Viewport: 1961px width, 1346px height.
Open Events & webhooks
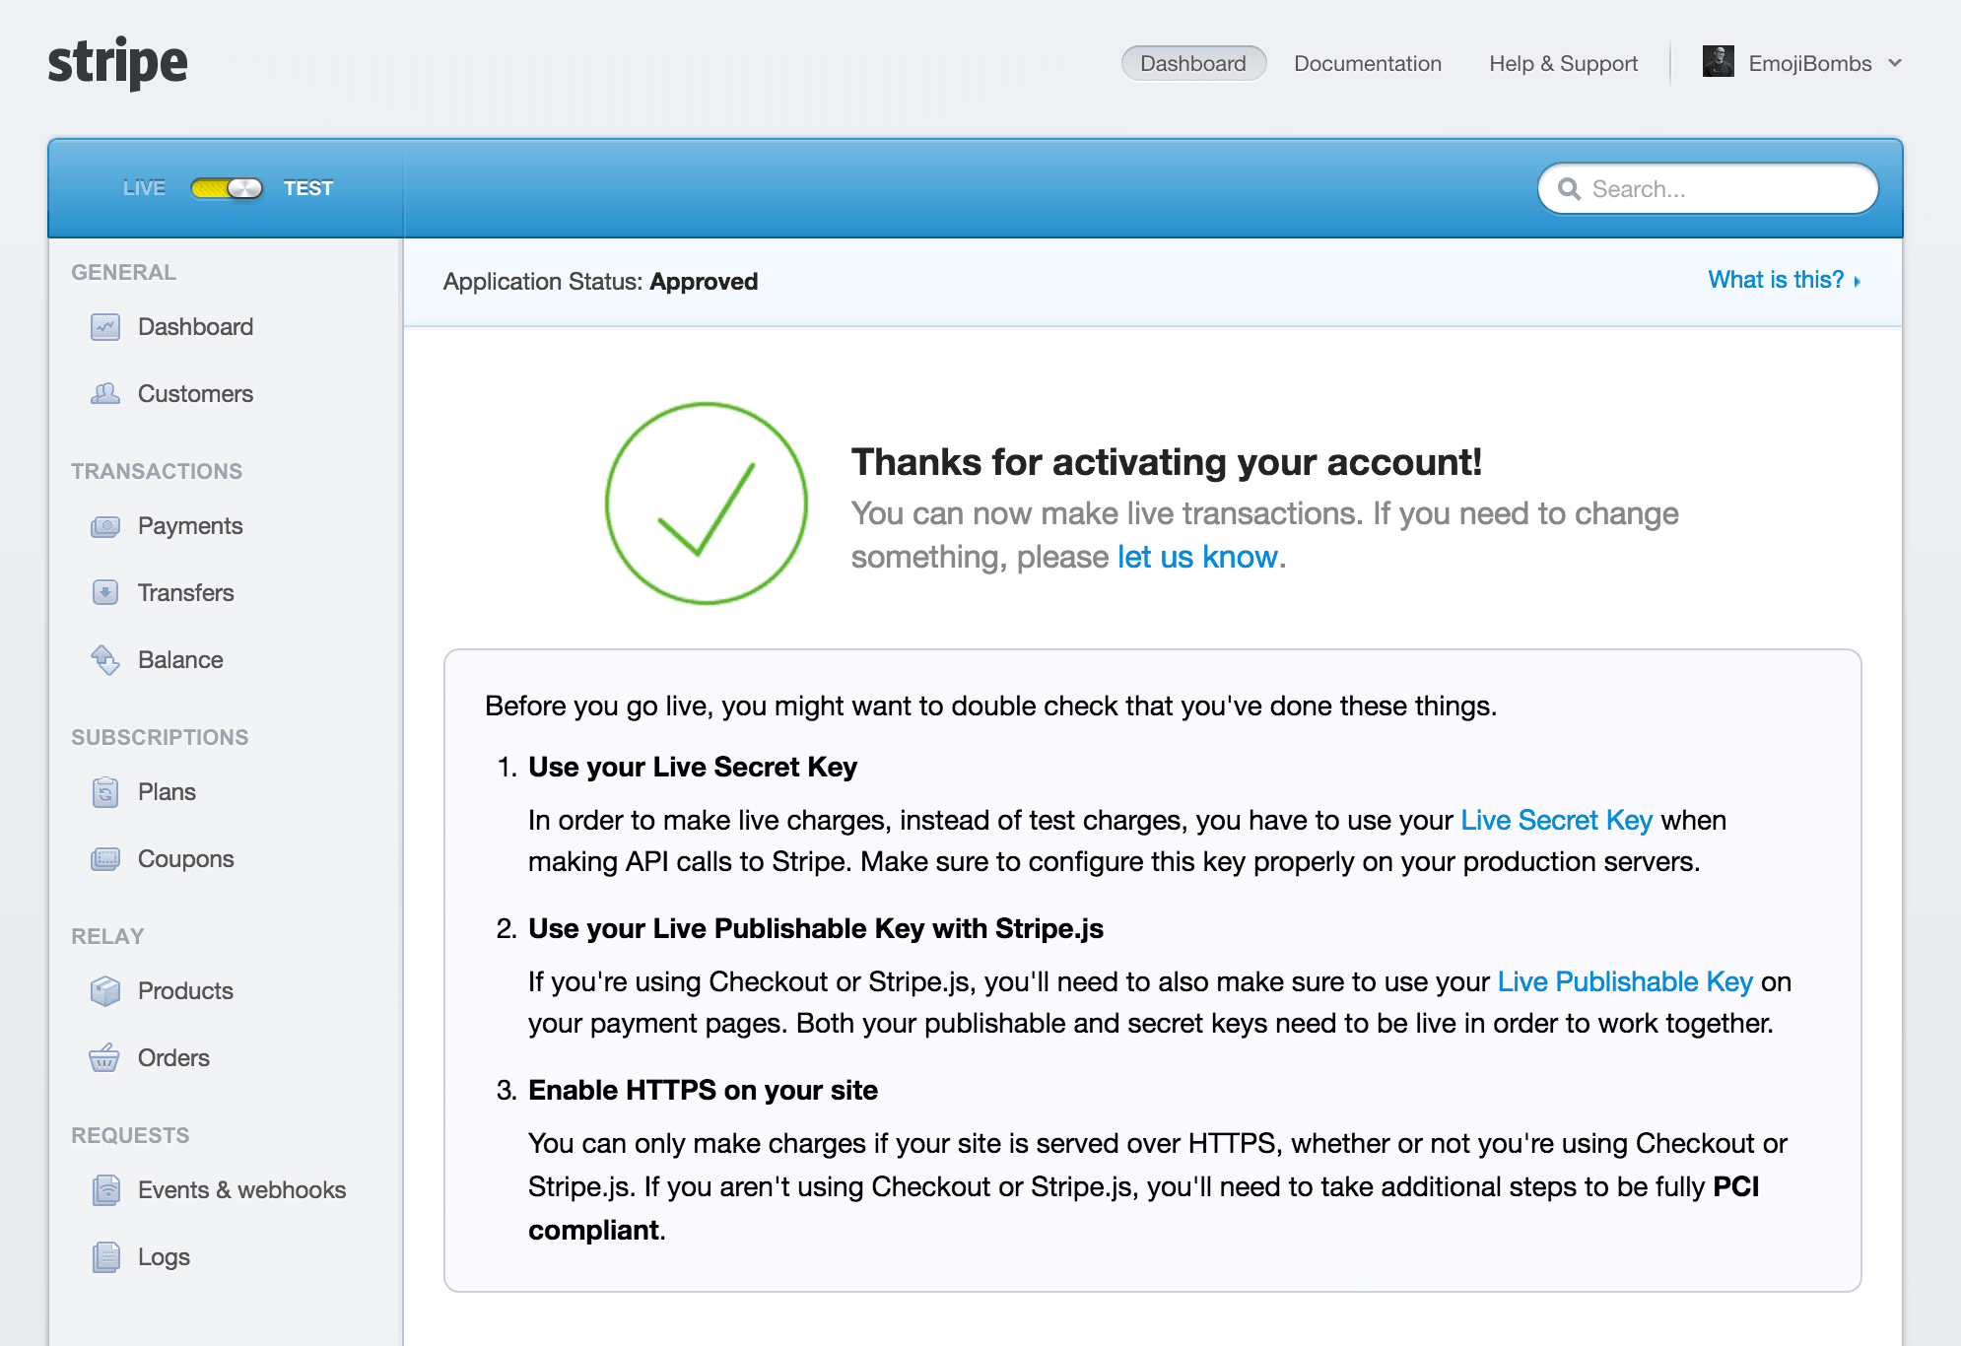[241, 1189]
